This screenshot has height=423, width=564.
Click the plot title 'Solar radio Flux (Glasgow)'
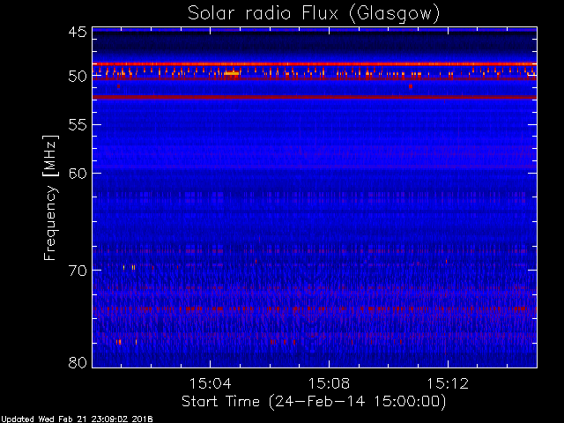(314, 14)
